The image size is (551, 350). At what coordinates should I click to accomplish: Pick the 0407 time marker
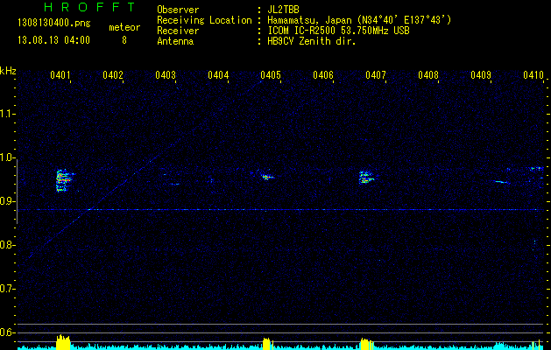coord(376,75)
